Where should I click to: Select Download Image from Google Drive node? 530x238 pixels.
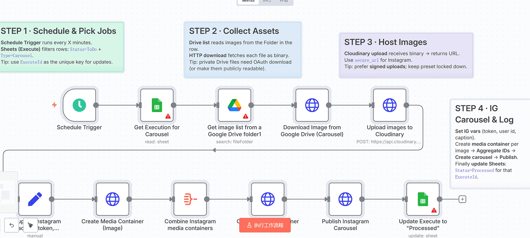click(312, 105)
